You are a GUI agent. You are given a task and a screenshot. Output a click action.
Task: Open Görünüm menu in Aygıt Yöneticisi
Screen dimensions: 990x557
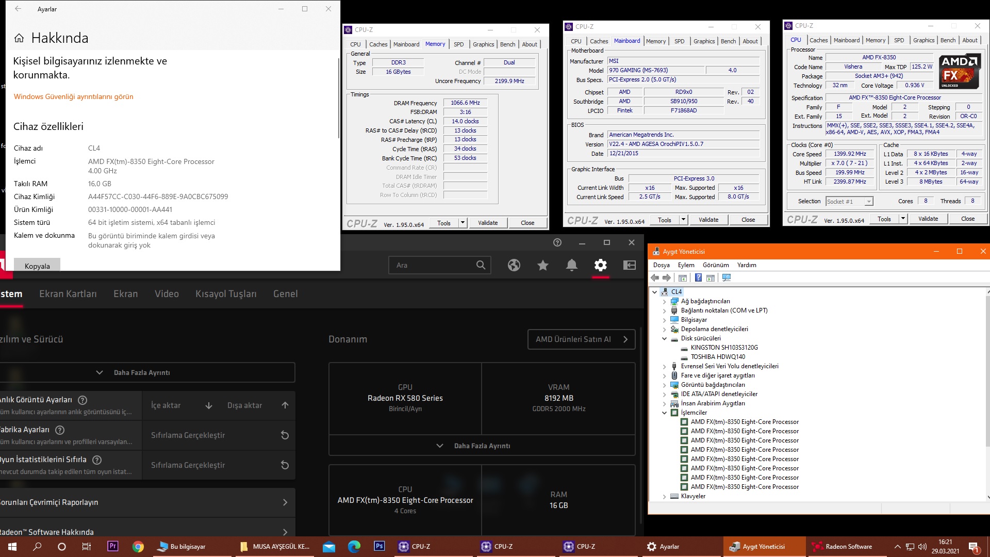point(716,265)
